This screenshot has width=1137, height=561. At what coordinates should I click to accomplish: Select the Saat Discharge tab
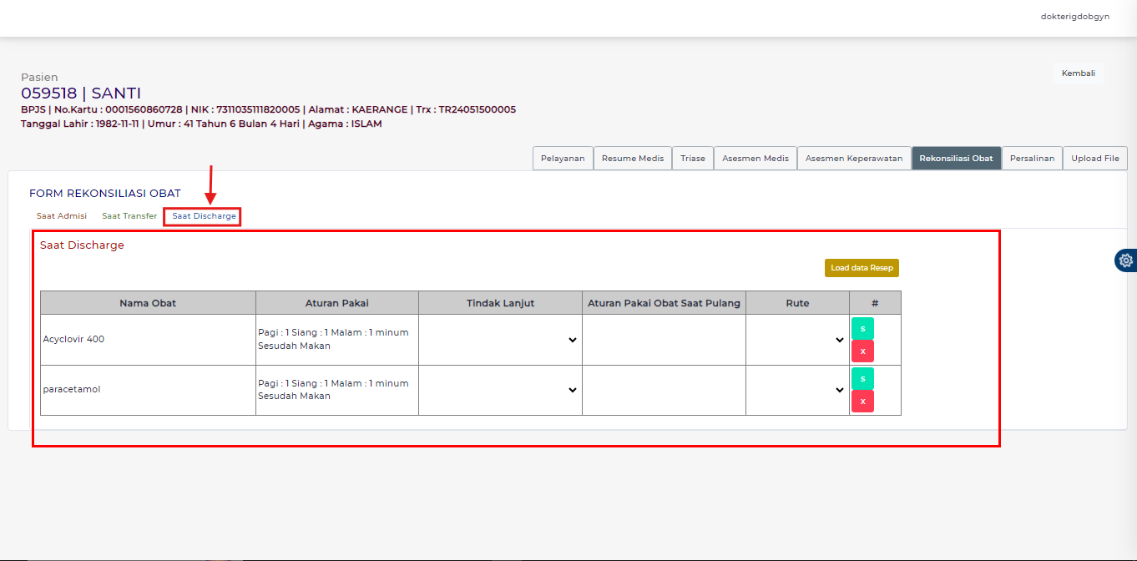coord(204,216)
